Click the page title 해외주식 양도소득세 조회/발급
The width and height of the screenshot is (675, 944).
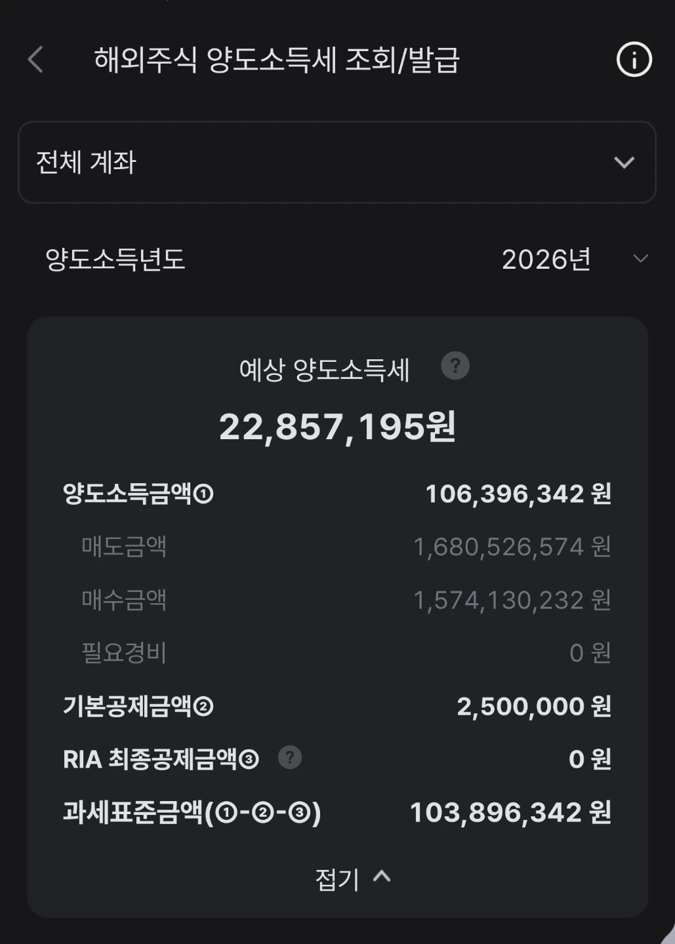click(x=277, y=60)
